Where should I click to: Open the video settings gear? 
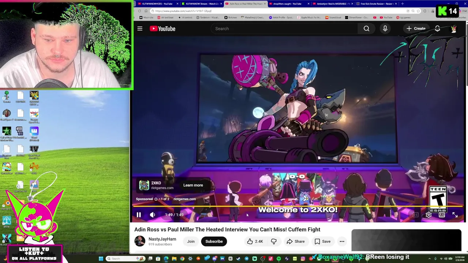coord(429,215)
